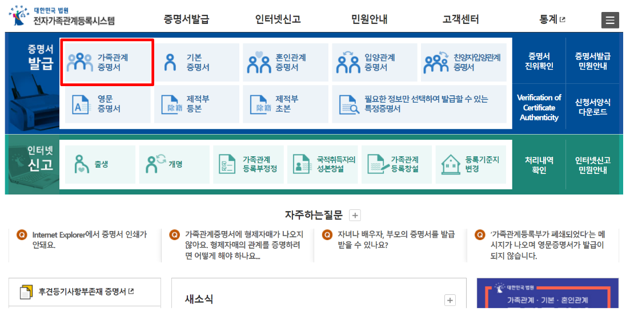Viewport: 626px width, 312px height.
Task: Click the 국적취득자의 성본창설 ID icon
Action: [x=302, y=165]
